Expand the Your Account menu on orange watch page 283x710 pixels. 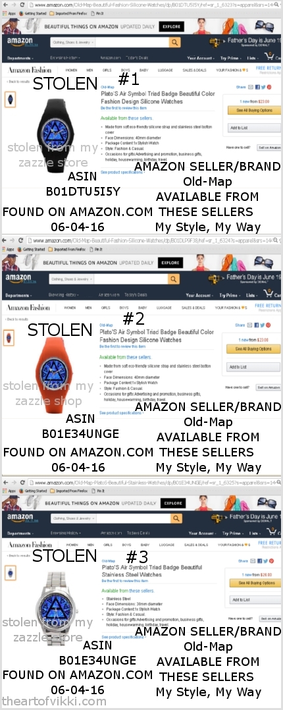[x=199, y=296]
